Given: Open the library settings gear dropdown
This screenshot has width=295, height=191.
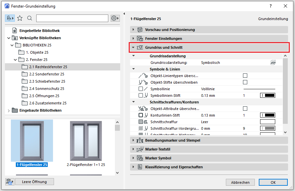Looking at the screenshot, I should pos(115,18).
